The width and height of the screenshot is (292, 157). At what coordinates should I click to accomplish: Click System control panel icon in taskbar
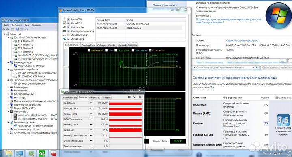pyautogui.click(x=19, y=153)
